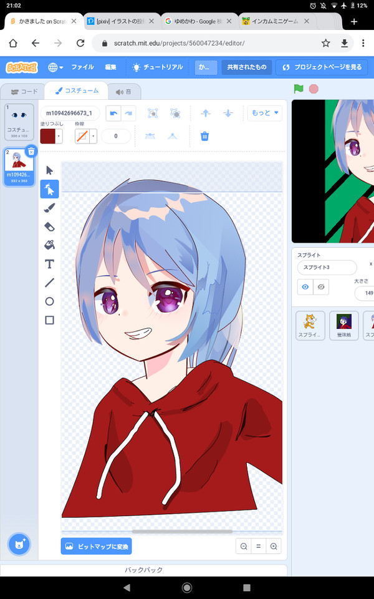
Task: Stop project with red stop button
Action: coord(314,89)
